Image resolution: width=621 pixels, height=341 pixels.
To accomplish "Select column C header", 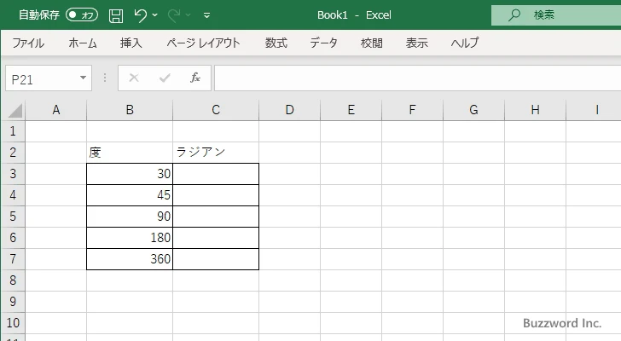I will 216,110.
